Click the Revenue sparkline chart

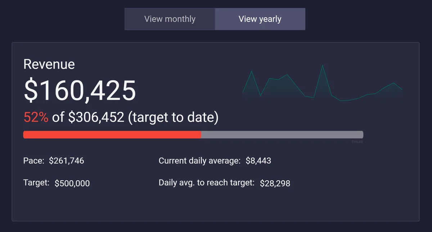coord(322,86)
